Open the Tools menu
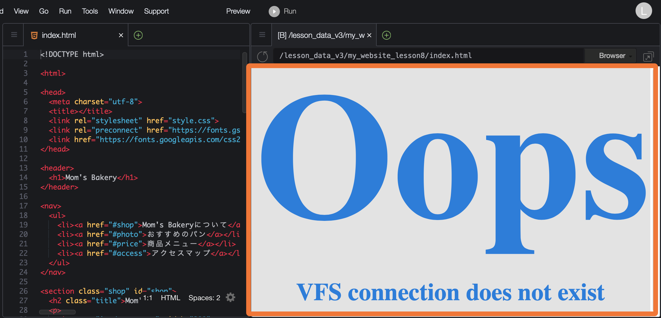The width and height of the screenshot is (661, 318). click(x=90, y=11)
